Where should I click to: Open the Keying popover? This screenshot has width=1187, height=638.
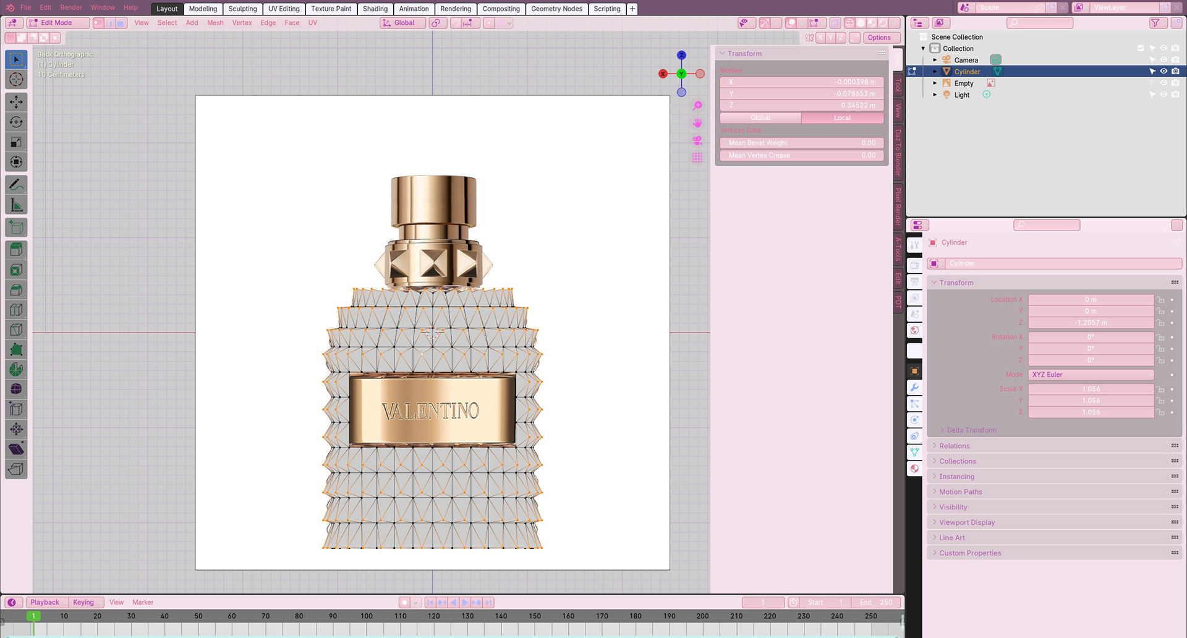click(x=85, y=602)
